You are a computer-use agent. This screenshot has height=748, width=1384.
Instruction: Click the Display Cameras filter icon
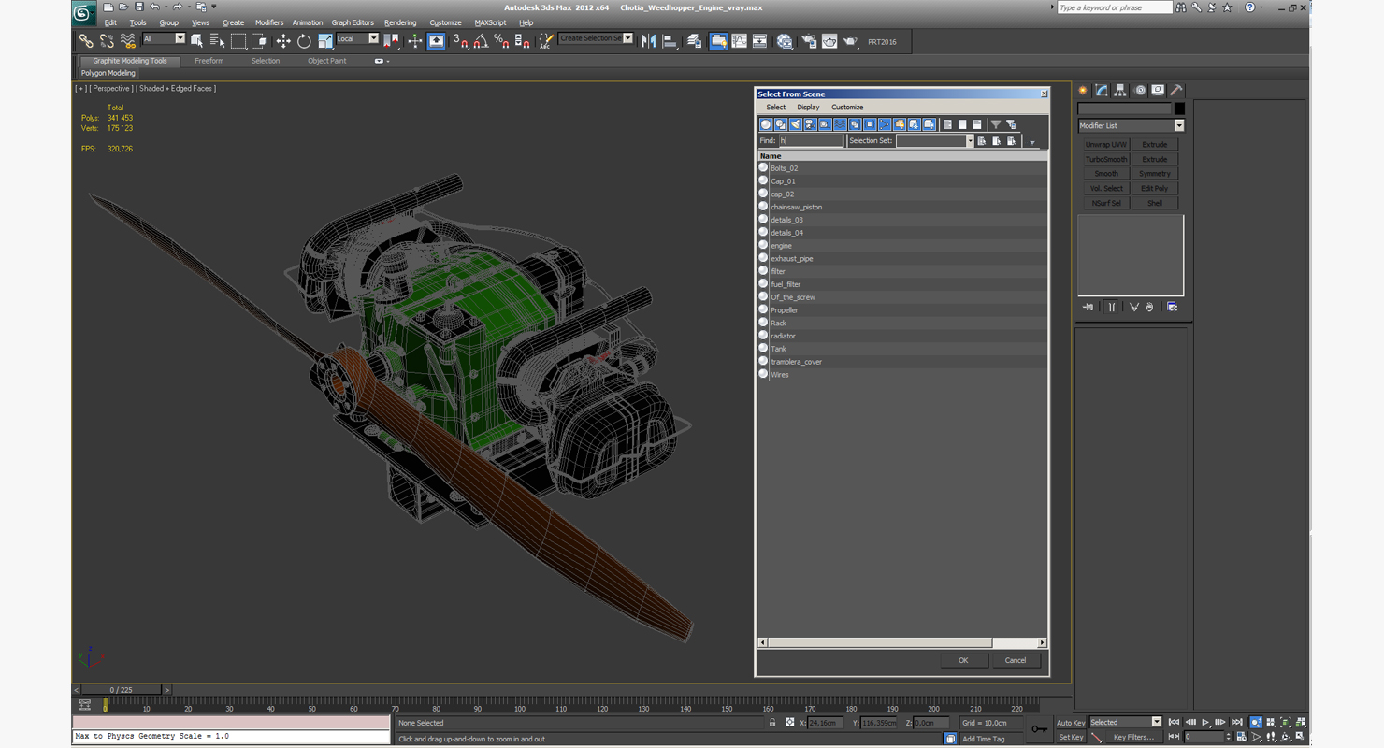[810, 124]
